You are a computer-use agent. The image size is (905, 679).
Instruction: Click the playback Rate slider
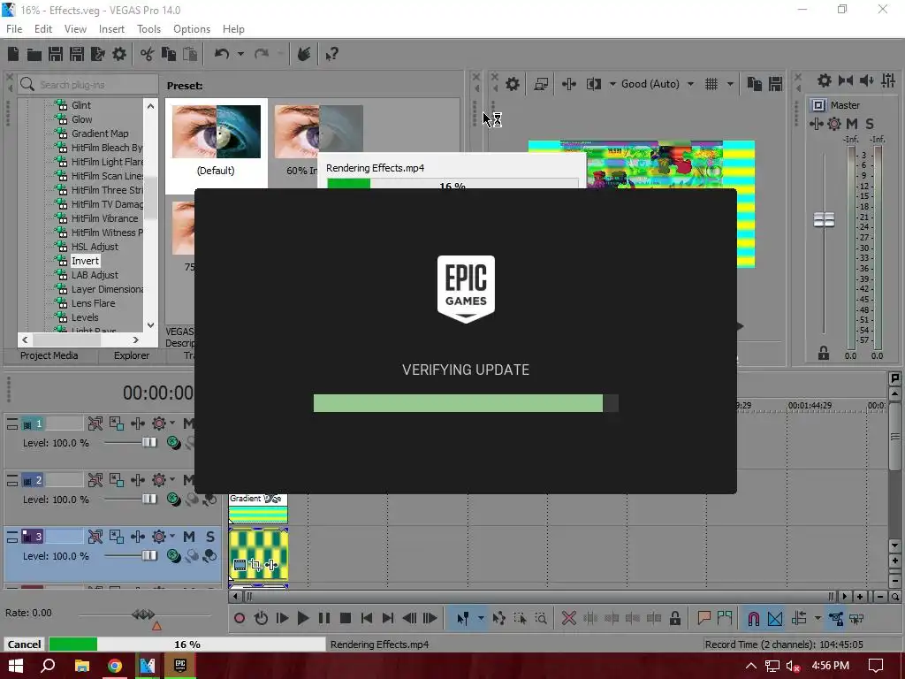(143, 614)
